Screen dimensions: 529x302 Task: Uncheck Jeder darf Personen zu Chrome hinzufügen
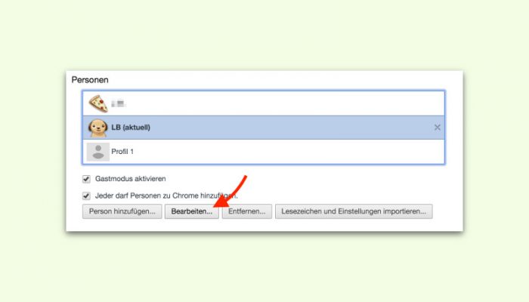pyautogui.click(x=86, y=196)
